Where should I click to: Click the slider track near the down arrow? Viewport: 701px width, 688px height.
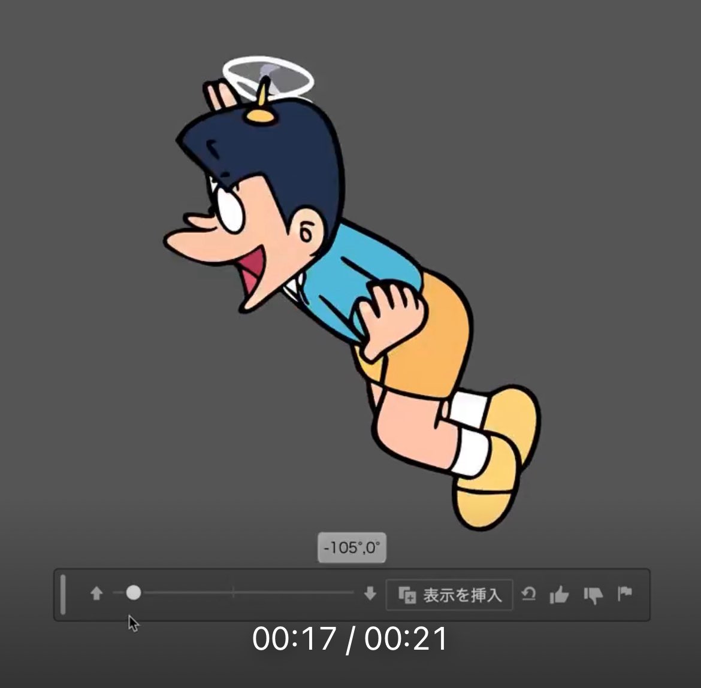(x=342, y=593)
